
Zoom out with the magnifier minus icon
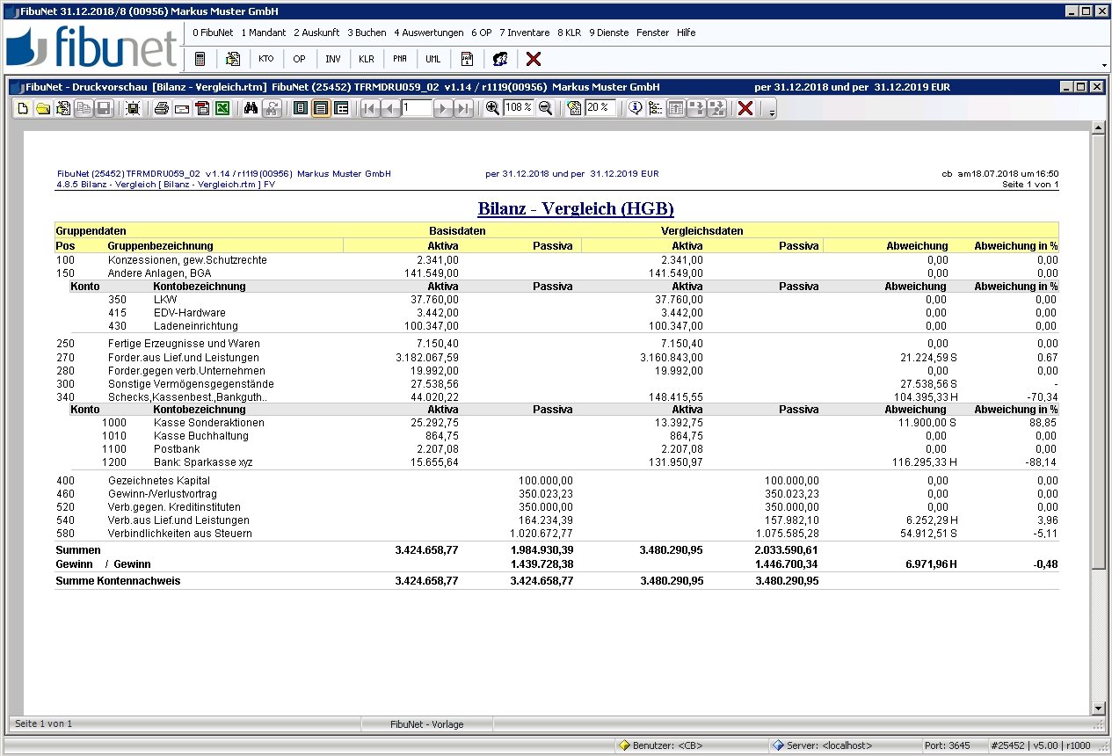[x=546, y=108]
